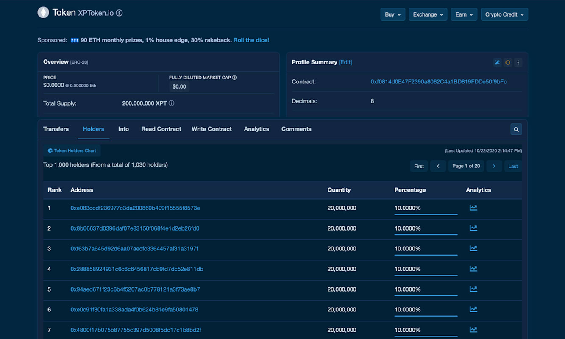565x339 pixels.
Task: Click the Analytics column header
Action: click(479, 190)
